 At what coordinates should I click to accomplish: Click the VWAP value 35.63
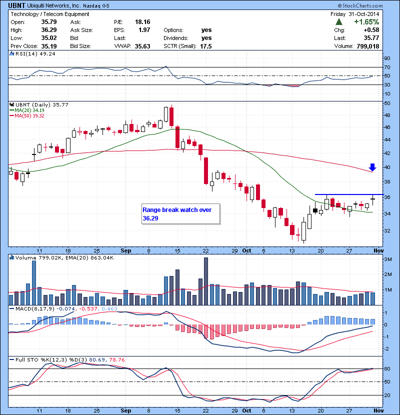pyautogui.click(x=142, y=46)
